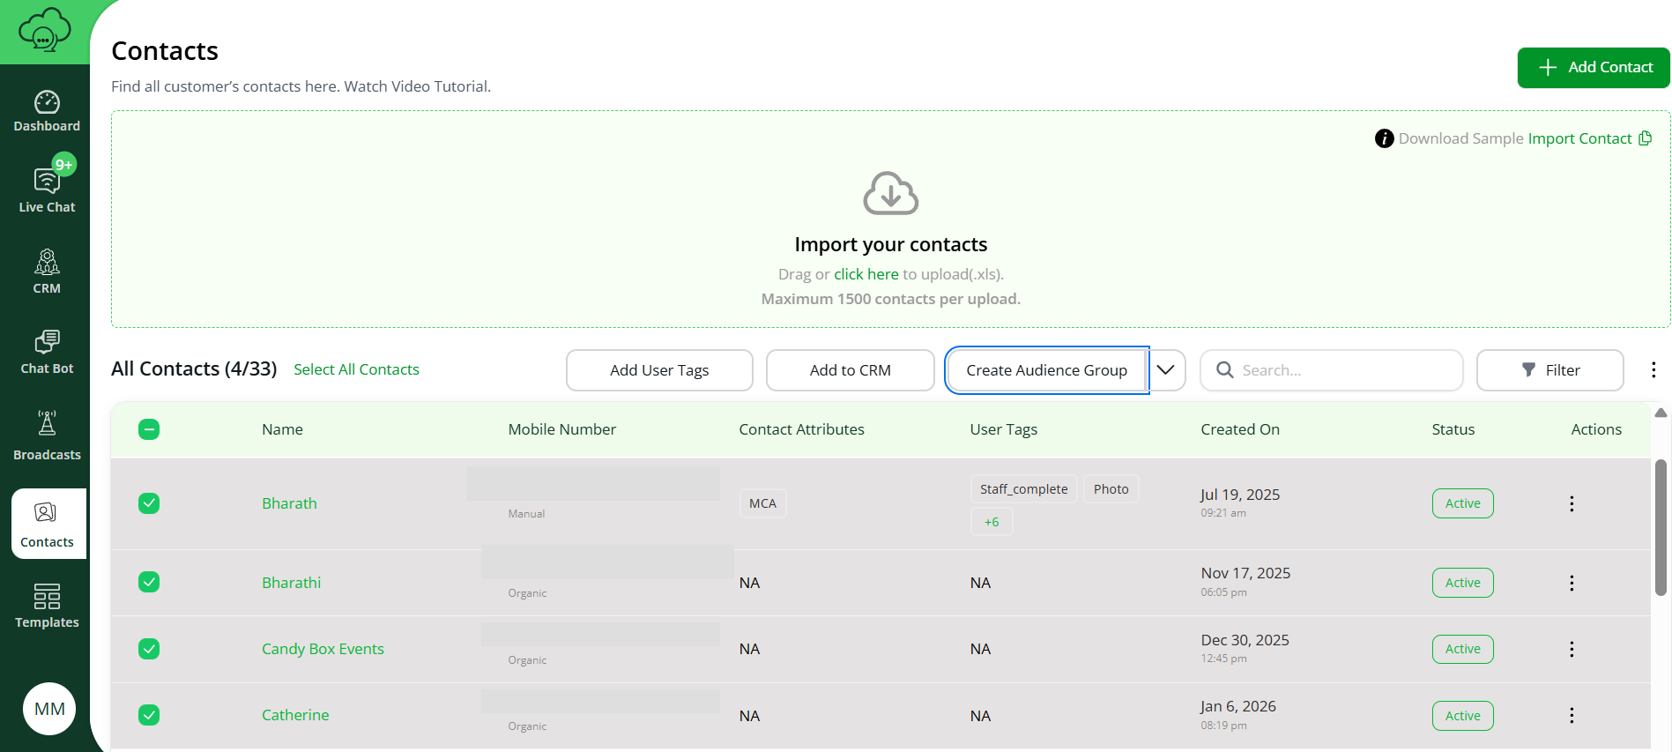This screenshot has height=752, width=1672.
Task: Click the Select All Contacts link
Action: [356, 369]
